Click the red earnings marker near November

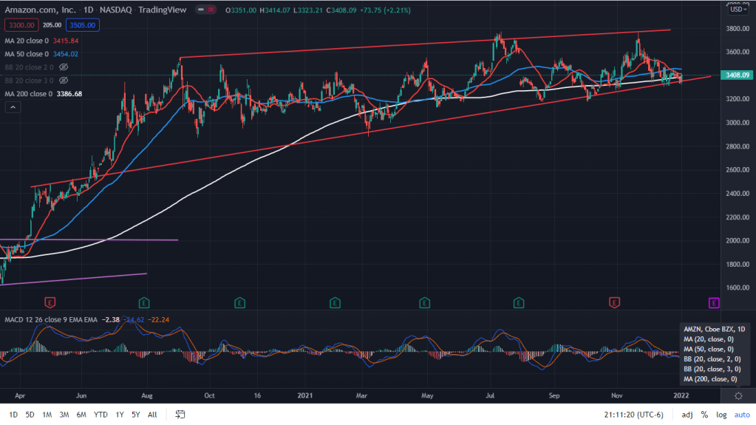(613, 302)
